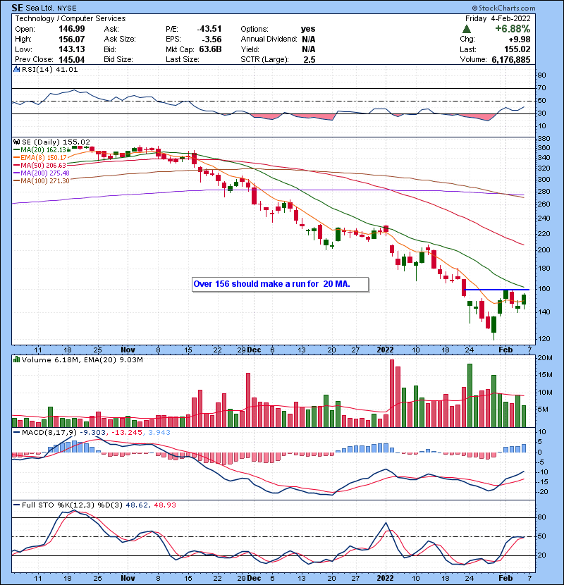Click the SE (Daily) 155.02 legend label
Viewport: 564px width, 585px height.
(56, 142)
